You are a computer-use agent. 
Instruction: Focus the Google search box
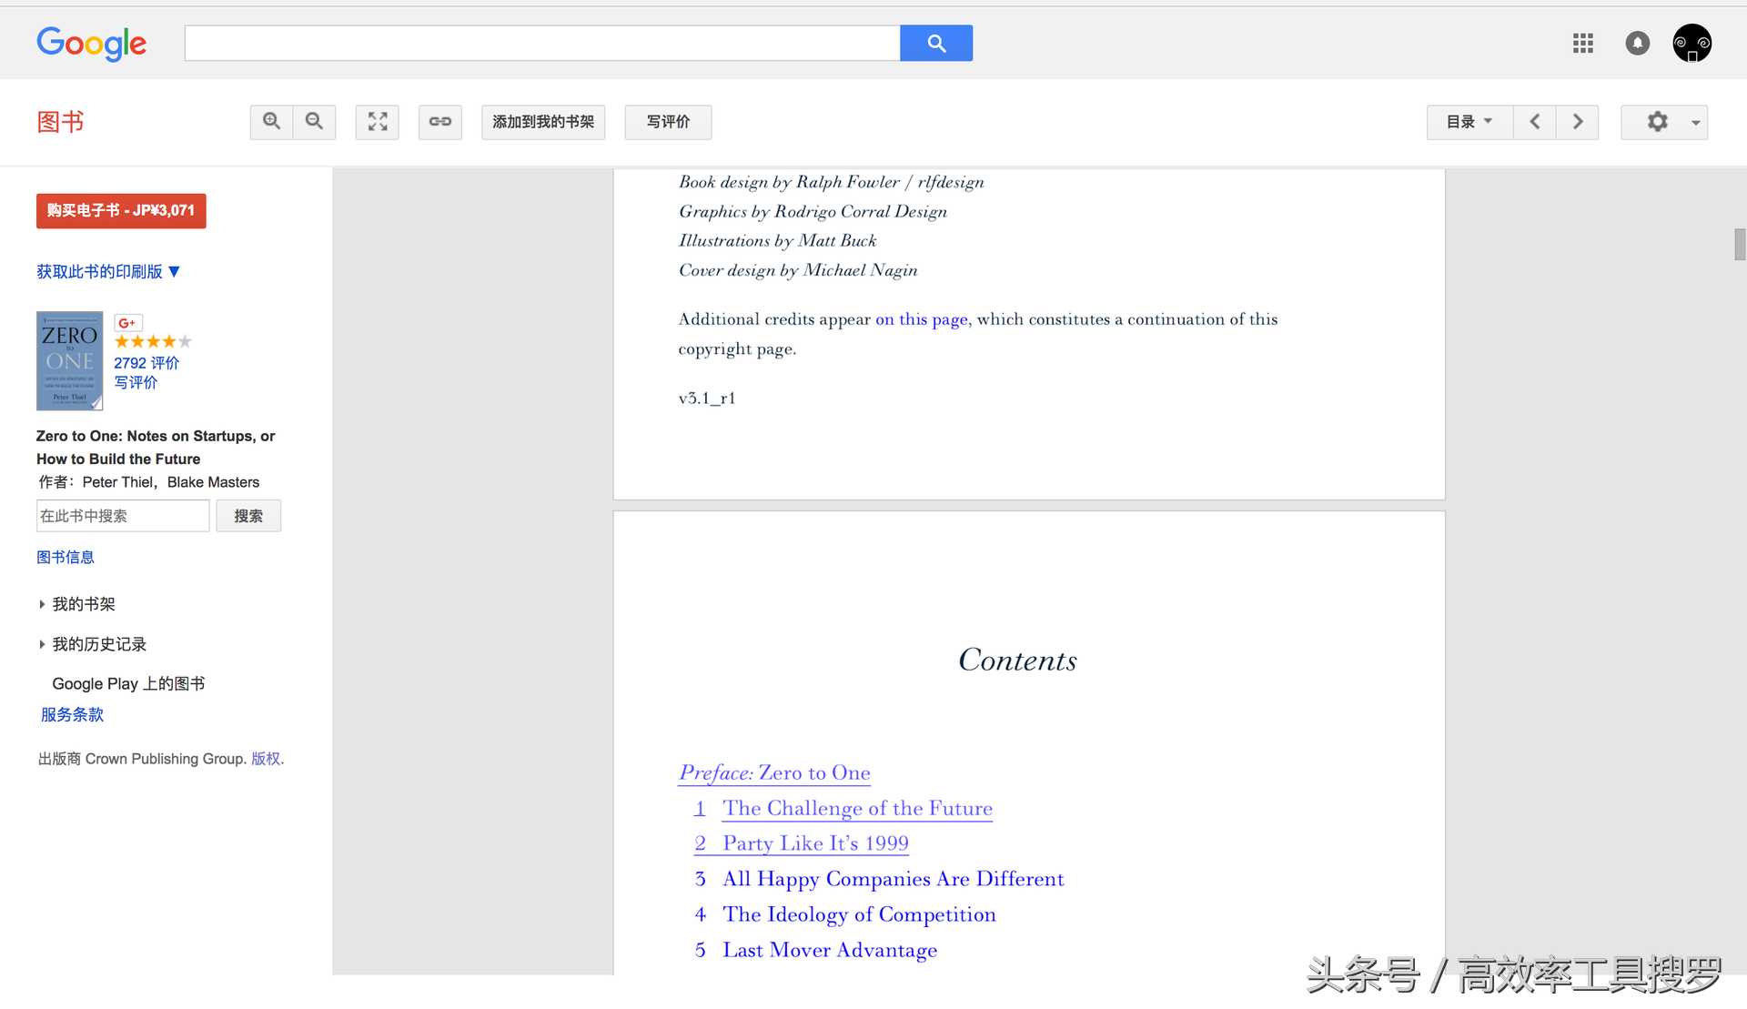point(542,43)
